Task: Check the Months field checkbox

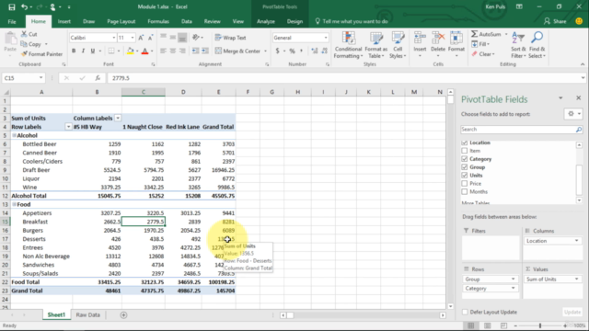Action: [464, 192]
